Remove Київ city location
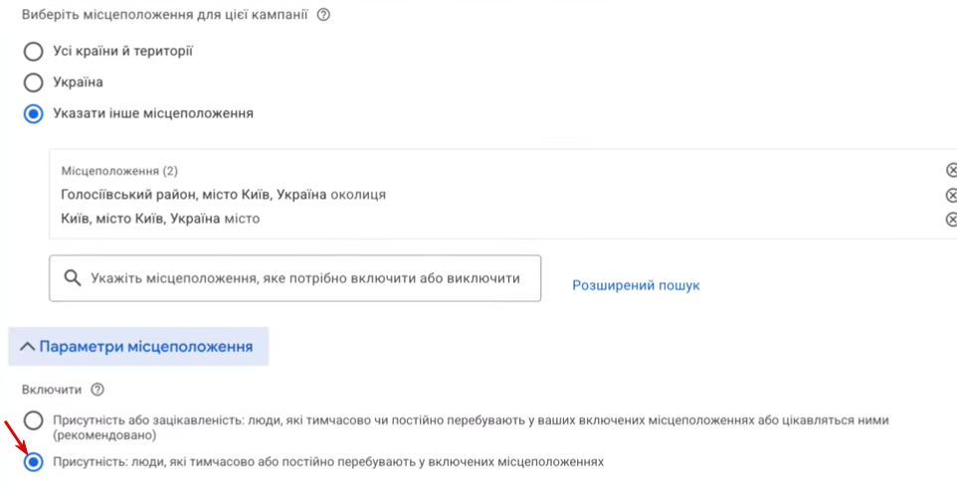Image resolution: width=957 pixels, height=489 pixels. pos(951,219)
